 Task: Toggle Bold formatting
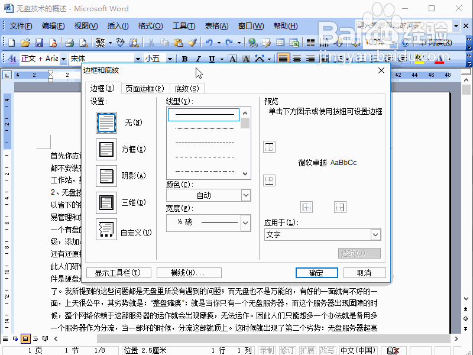pyautogui.click(x=184, y=59)
